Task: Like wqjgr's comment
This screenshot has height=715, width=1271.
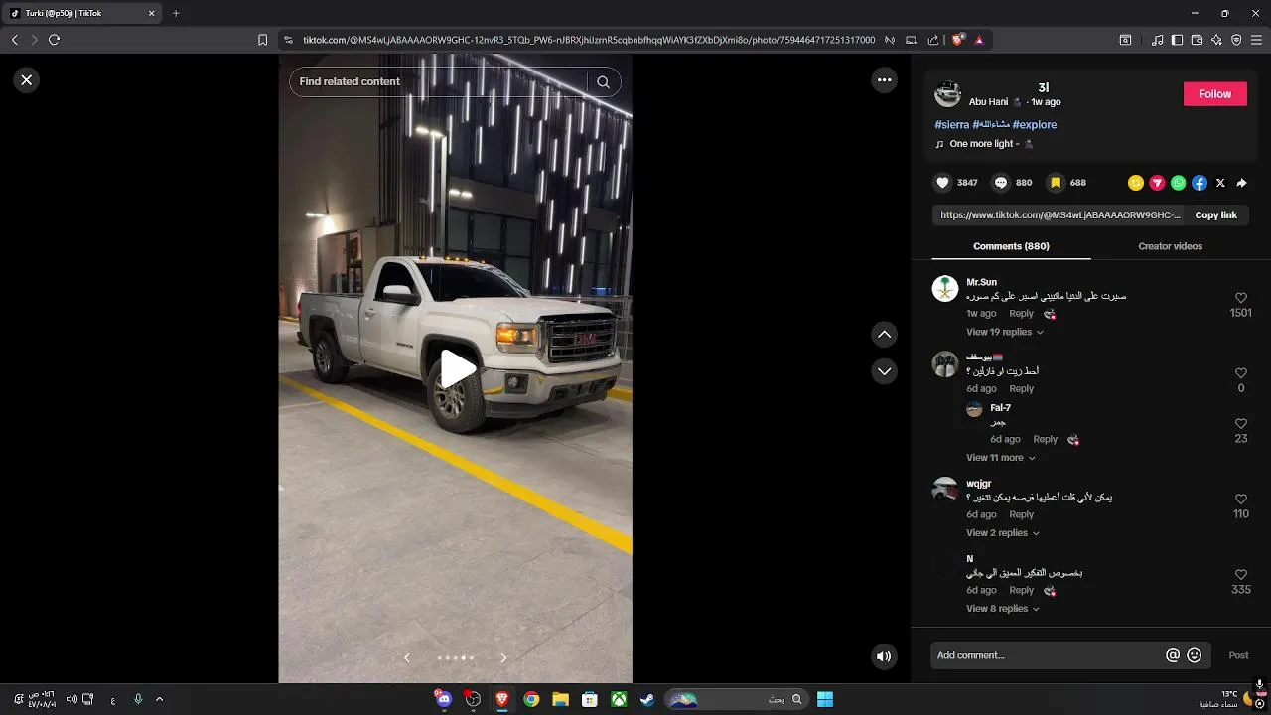Action: pyautogui.click(x=1240, y=500)
